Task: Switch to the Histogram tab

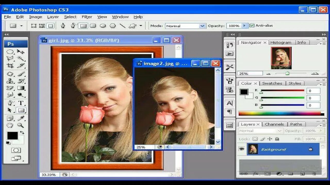Action: coord(281,42)
